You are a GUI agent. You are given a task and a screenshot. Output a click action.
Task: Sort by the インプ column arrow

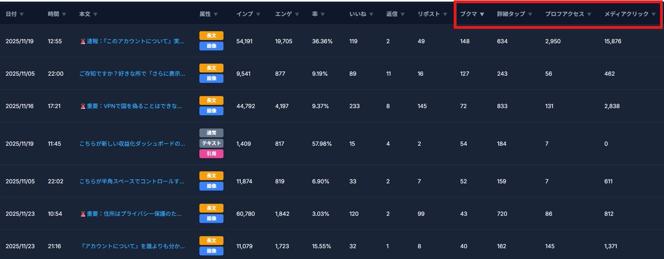[x=259, y=14]
